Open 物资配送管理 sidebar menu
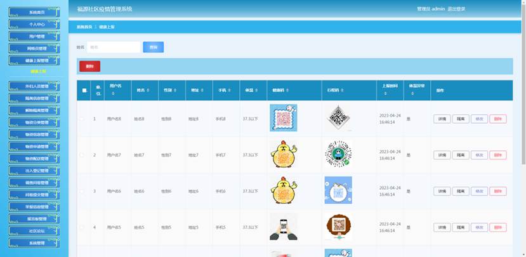The image size is (526, 257). pyautogui.click(x=34, y=159)
